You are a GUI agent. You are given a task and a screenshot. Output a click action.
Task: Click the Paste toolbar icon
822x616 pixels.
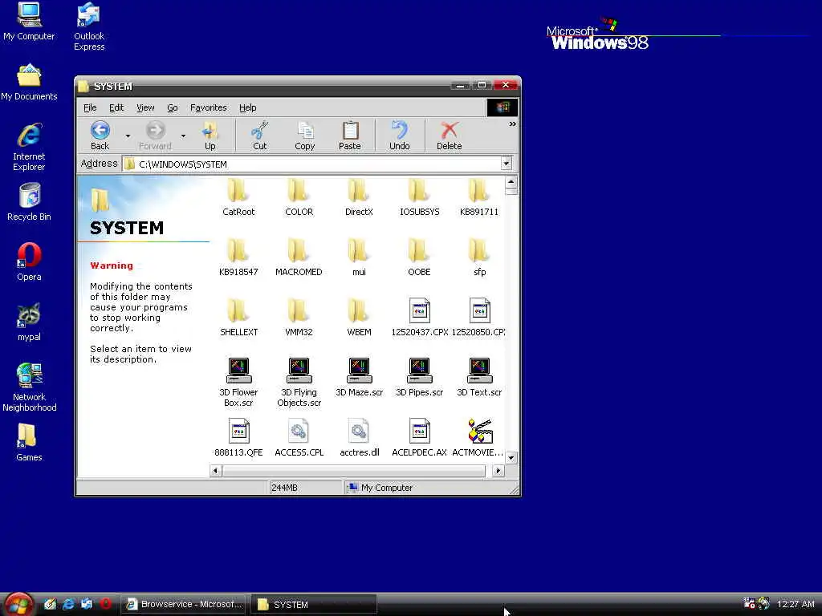pyautogui.click(x=350, y=136)
